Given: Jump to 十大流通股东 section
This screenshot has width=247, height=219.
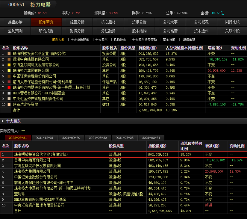Looking at the screenshot, I should [x=80, y=40].
